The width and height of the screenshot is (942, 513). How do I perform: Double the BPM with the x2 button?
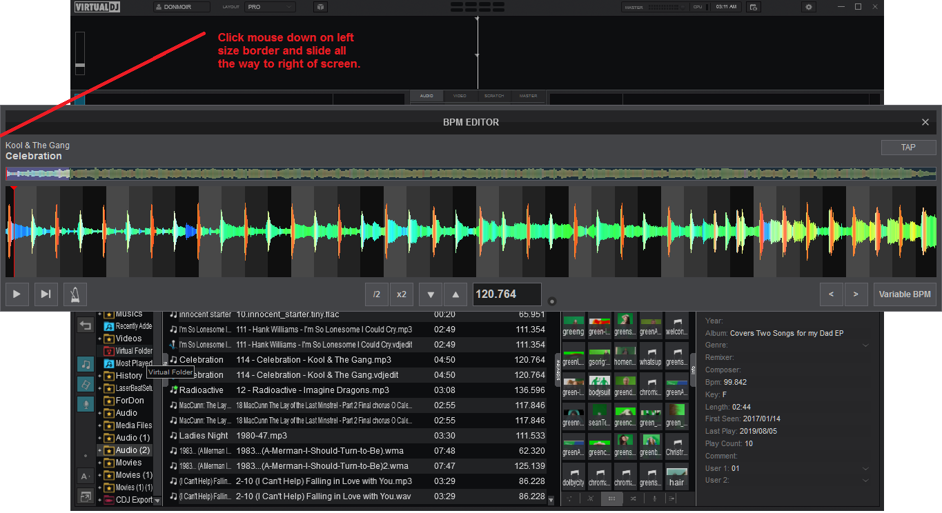click(402, 294)
